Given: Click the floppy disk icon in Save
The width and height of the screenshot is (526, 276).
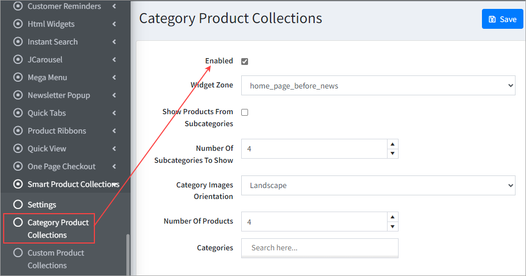Looking at the screenshot, I should [x=492, y=19].
